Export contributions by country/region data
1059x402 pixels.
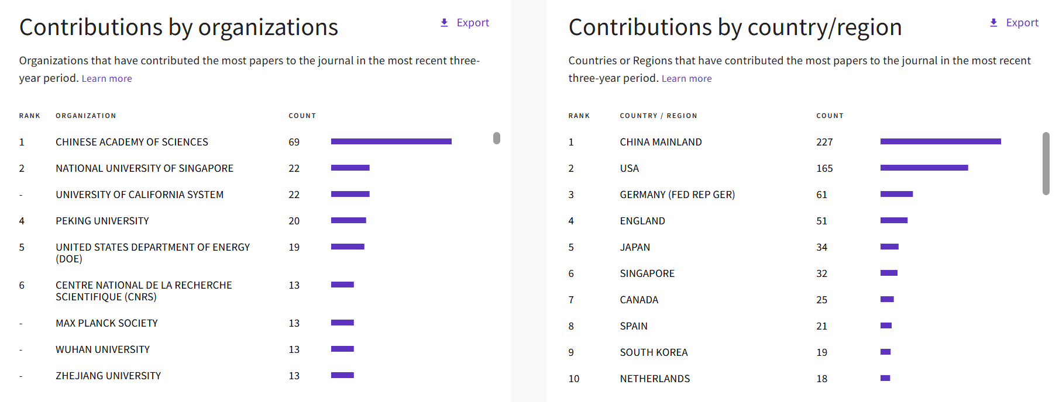pyautogui.click(x=1014, y=23)
